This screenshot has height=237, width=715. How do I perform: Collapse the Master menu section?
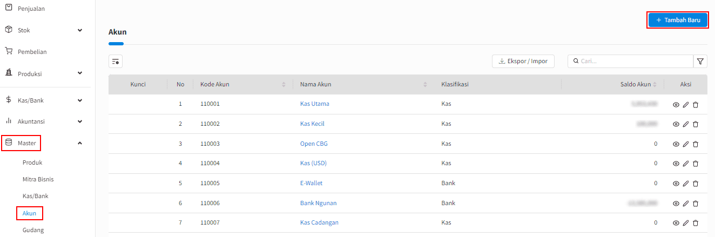click(80, 143)
